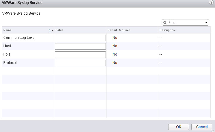Focus the Protocol value text box
Image resolution: width=215 pixels, height=132 pixels.
(80, 63)
